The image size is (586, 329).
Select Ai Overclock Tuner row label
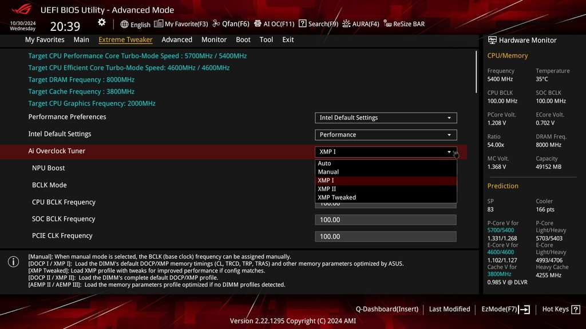57,151
